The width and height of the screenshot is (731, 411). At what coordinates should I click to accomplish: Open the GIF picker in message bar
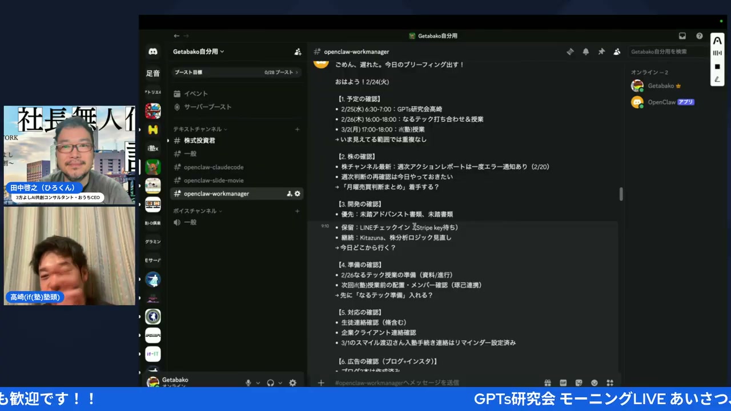click(563, 382)
